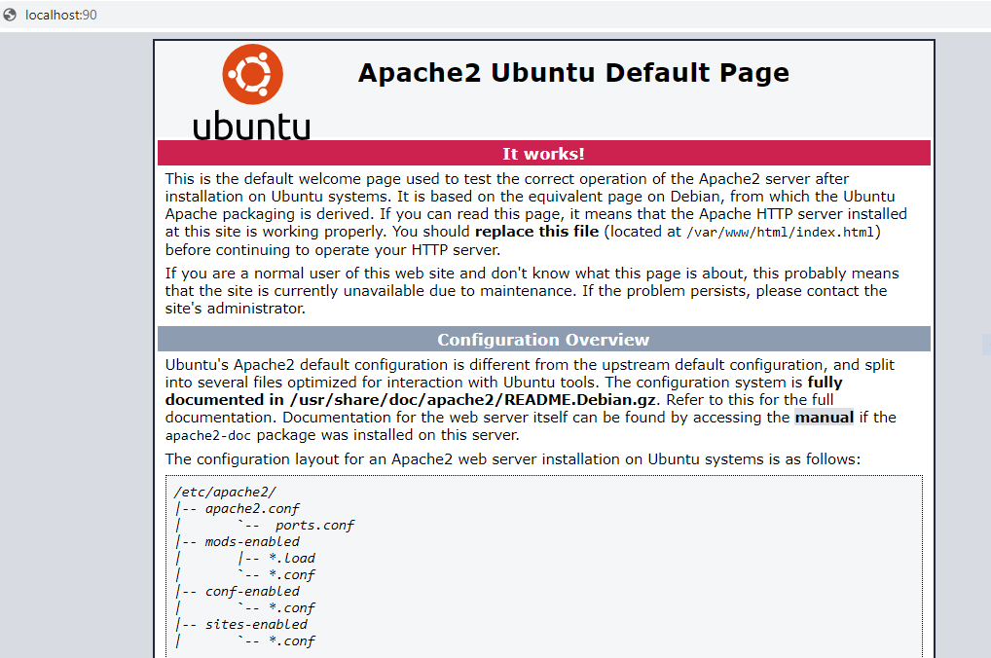This screenshot has height=658, width=991.
Task: Click the Ubuntu circle-of-friends logo
Action: [x=252, y=74]
